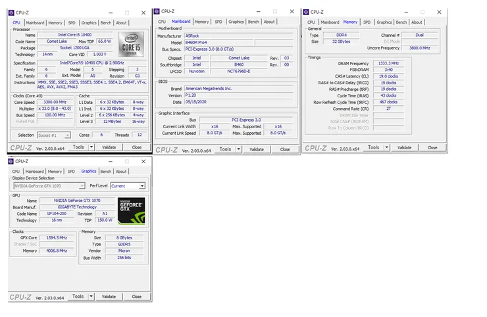
Task: Click Close button in the CPU window footer
Action: (x=137, y=147)
